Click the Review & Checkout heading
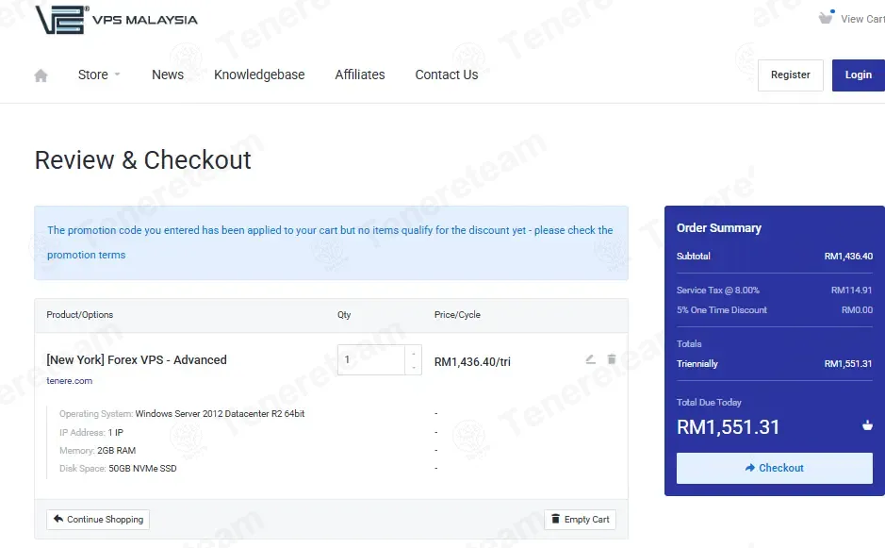The height and width of the screenshot is (548, 885). tap(143, 160)
